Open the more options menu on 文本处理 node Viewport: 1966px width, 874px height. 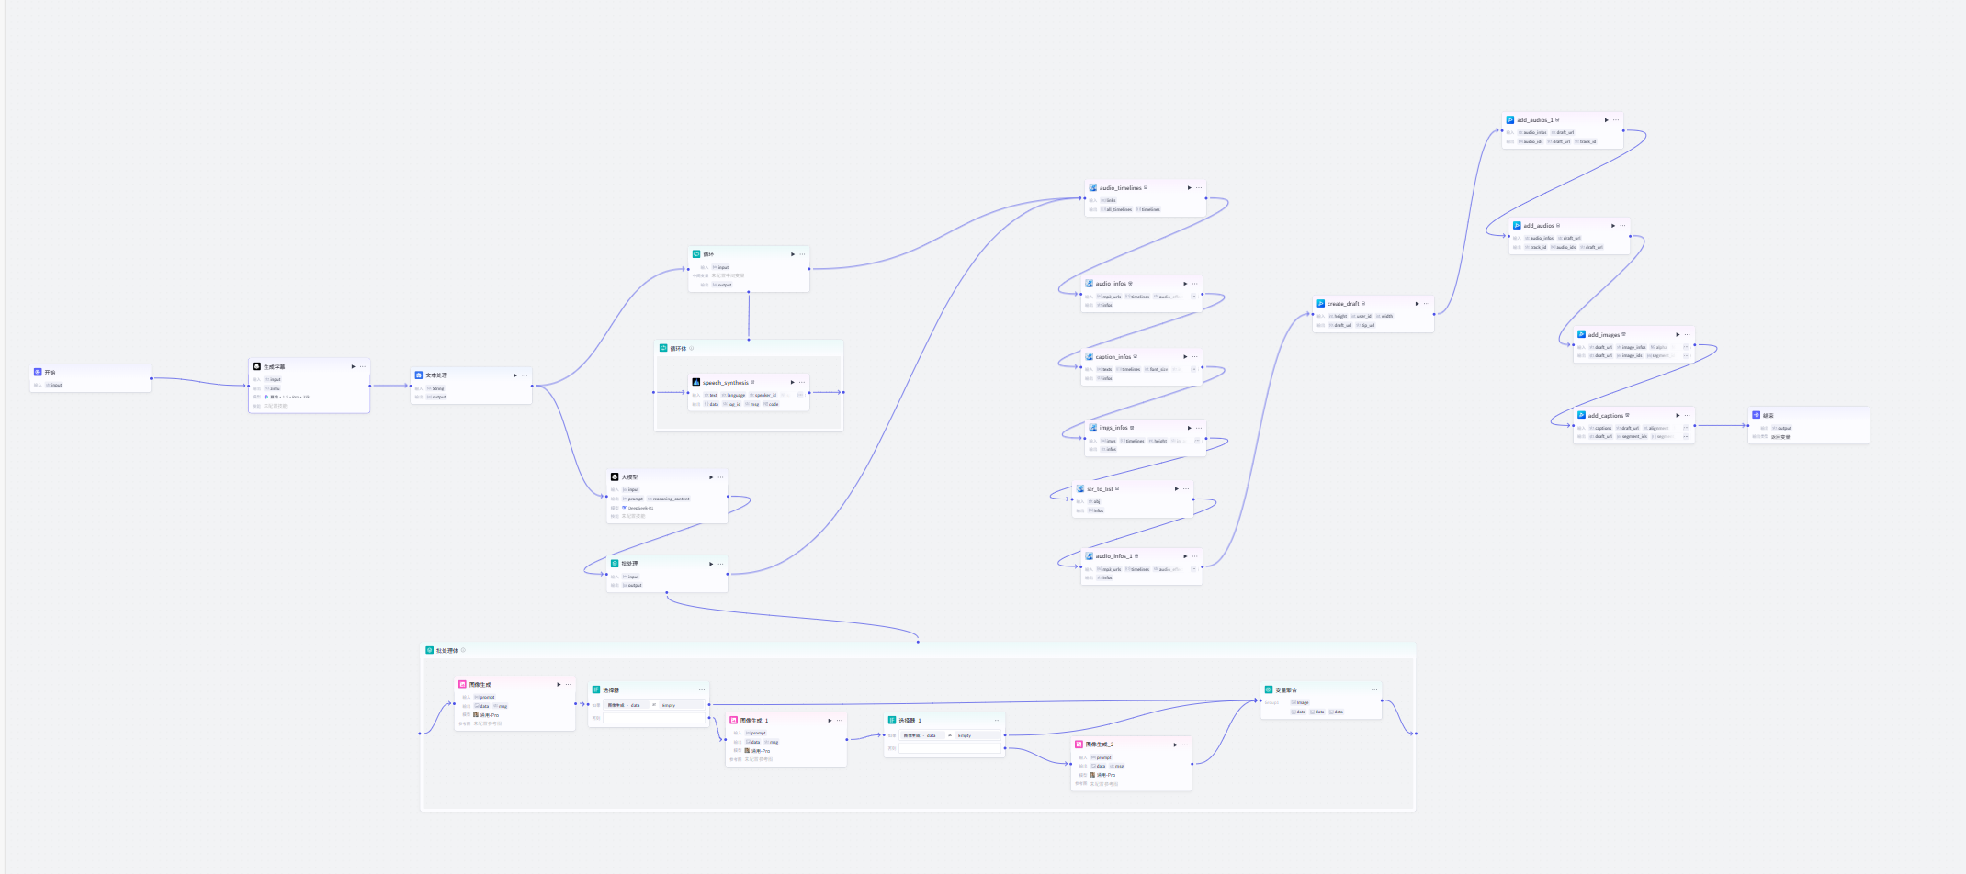tap(525, 375)
